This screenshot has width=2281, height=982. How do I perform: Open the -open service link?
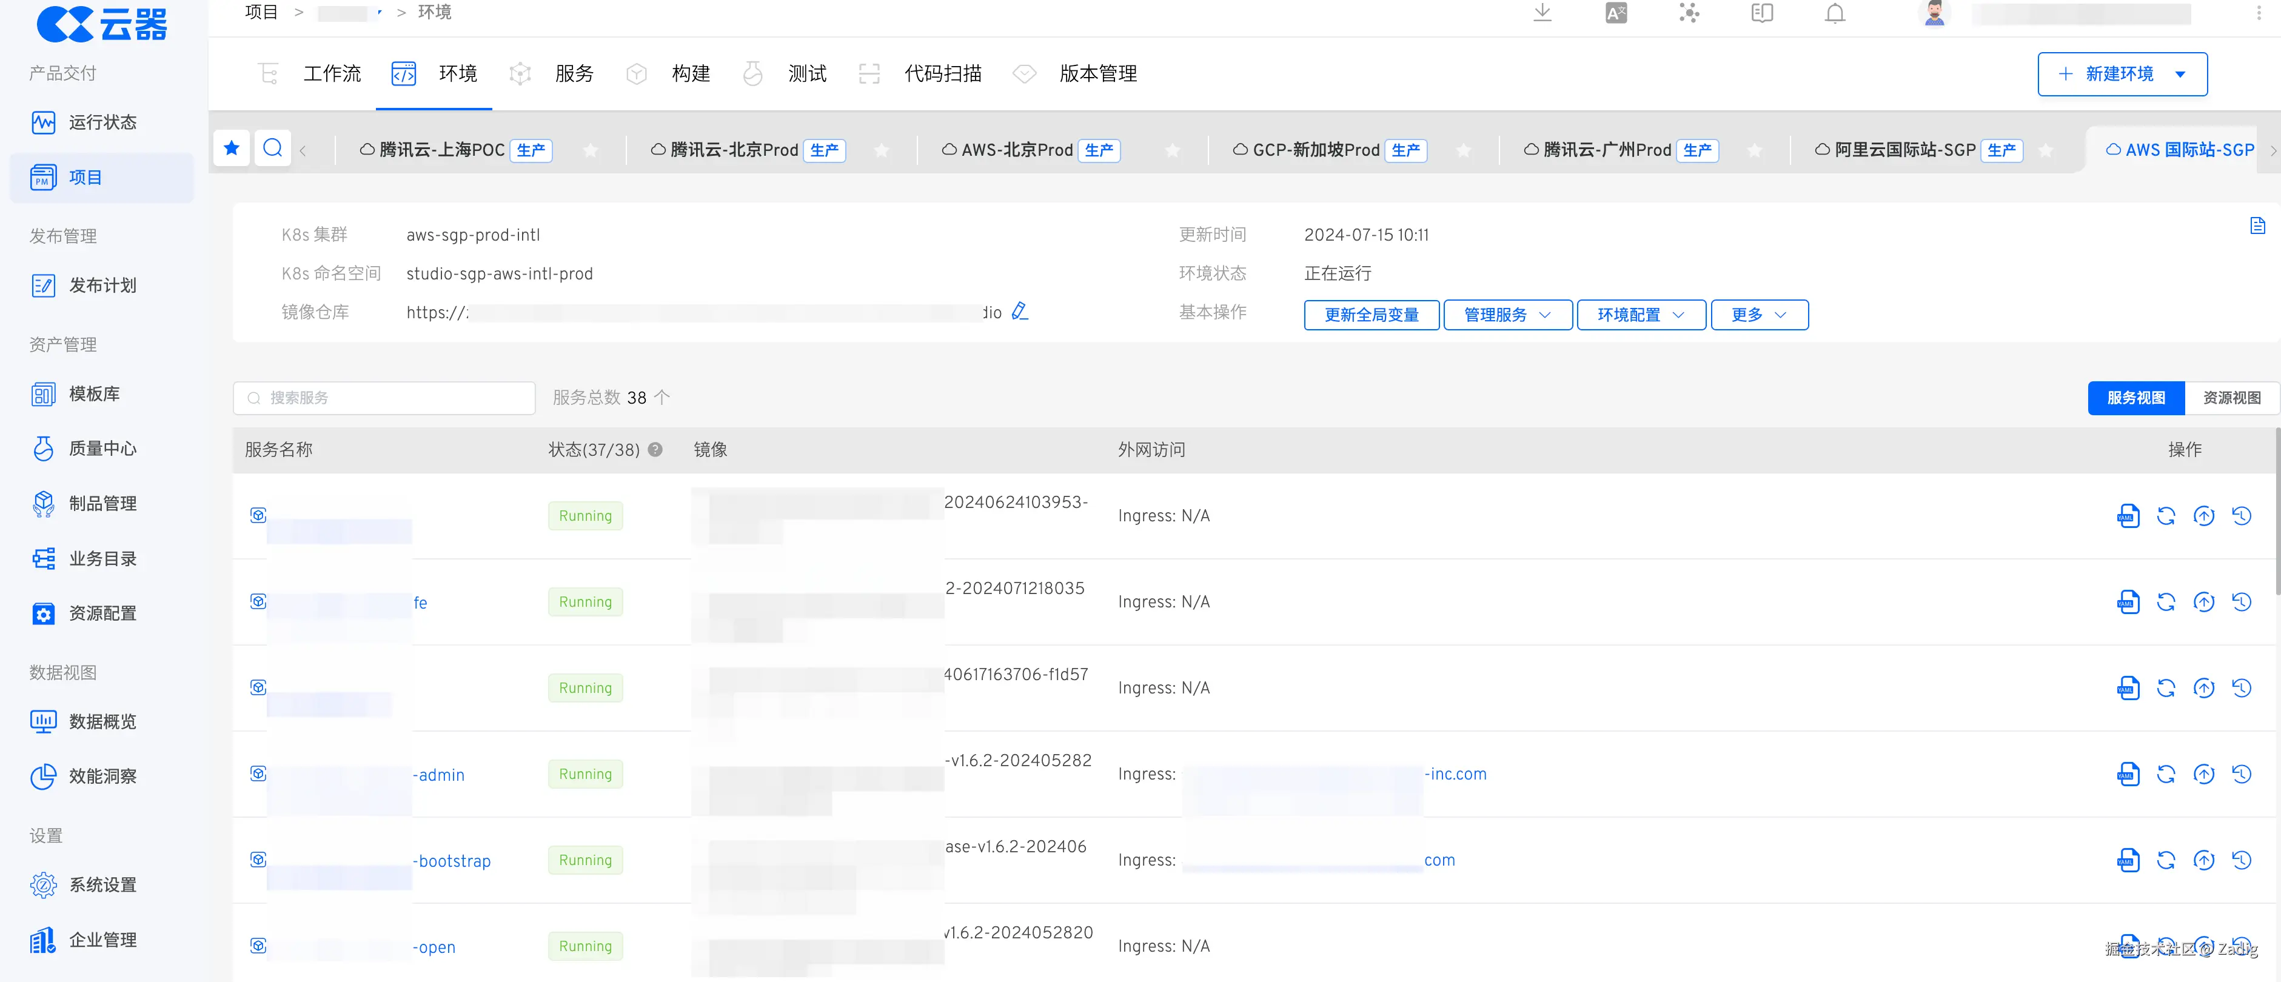[x=435, y=947]
